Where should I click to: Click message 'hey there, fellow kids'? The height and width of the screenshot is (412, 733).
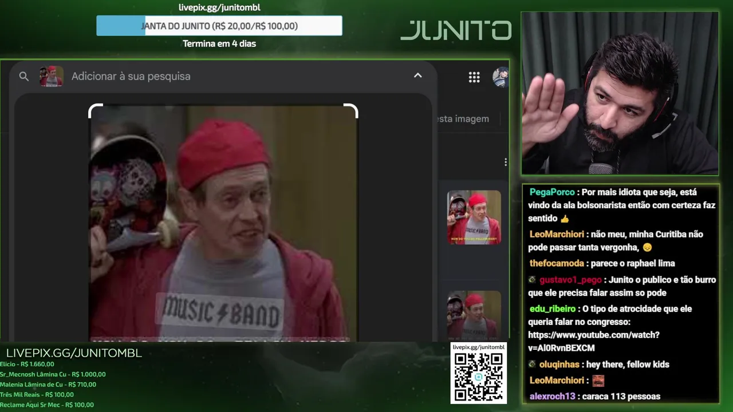click(628, 365)
